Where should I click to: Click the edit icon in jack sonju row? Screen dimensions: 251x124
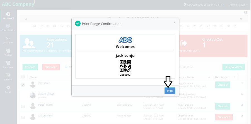242,83
